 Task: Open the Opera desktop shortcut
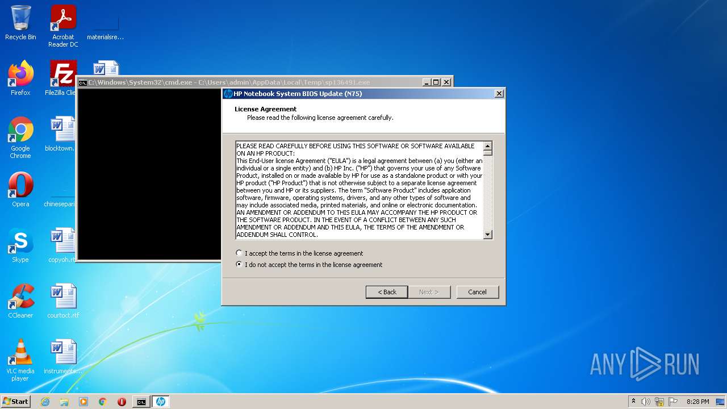[x=20, y=190]
